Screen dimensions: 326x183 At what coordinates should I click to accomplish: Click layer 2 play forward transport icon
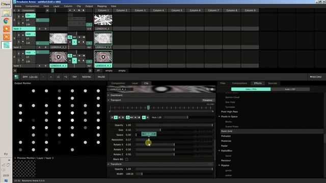(74, 42)
